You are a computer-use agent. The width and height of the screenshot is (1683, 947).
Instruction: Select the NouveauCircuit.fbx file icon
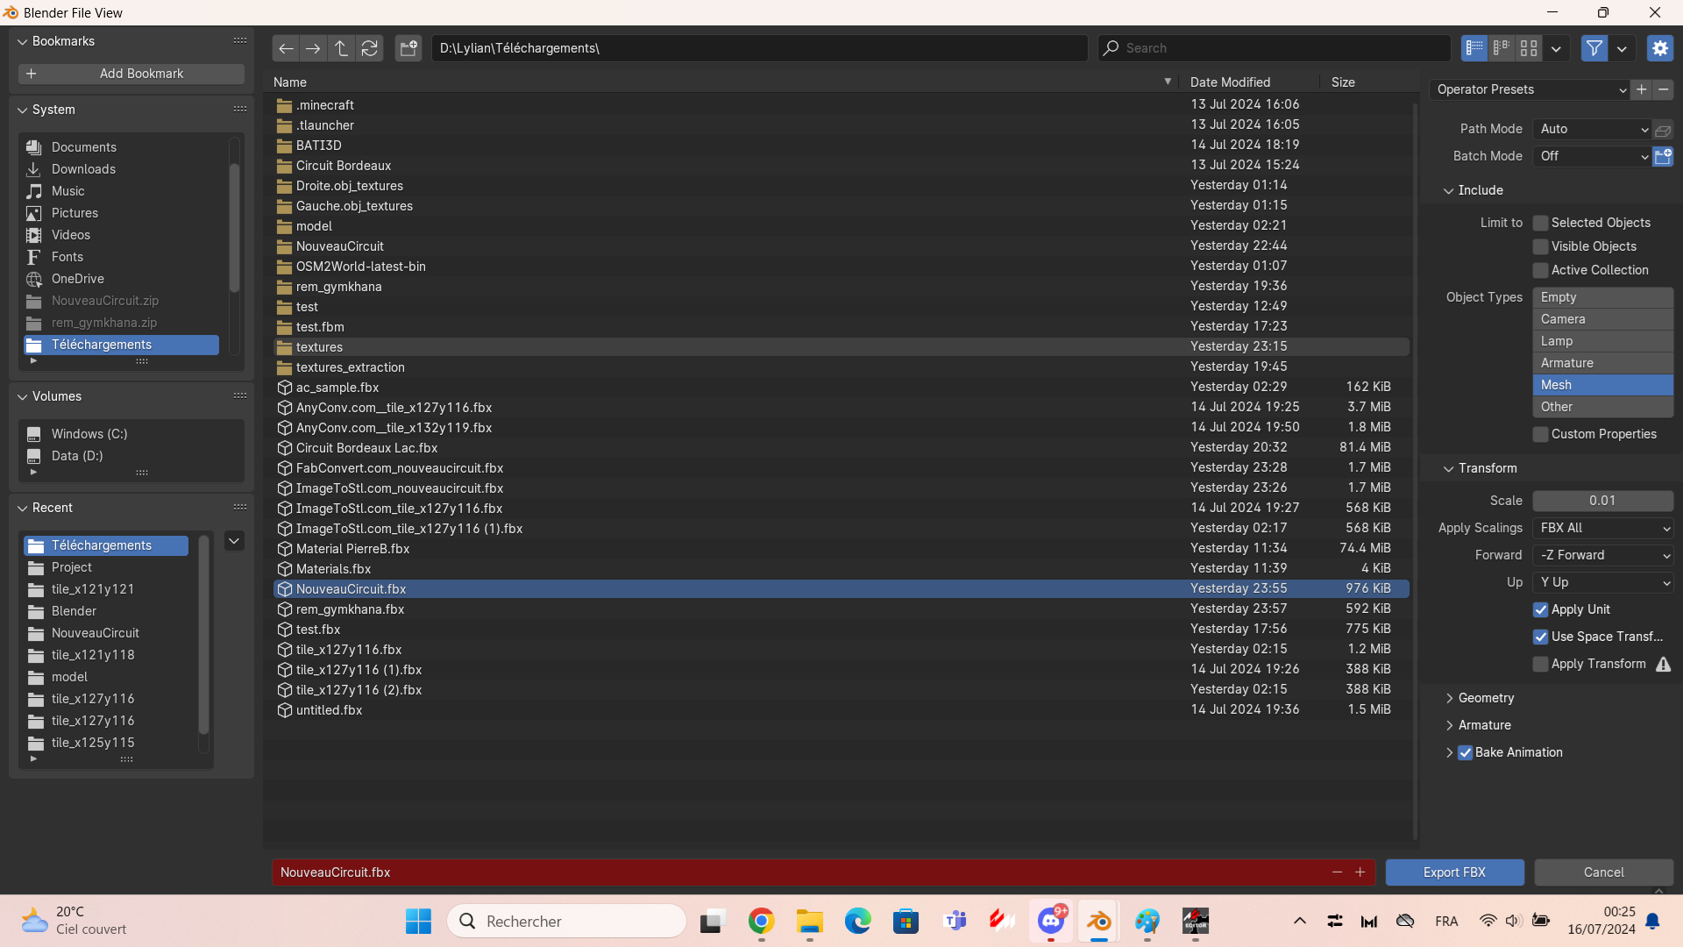coord(284,589)
